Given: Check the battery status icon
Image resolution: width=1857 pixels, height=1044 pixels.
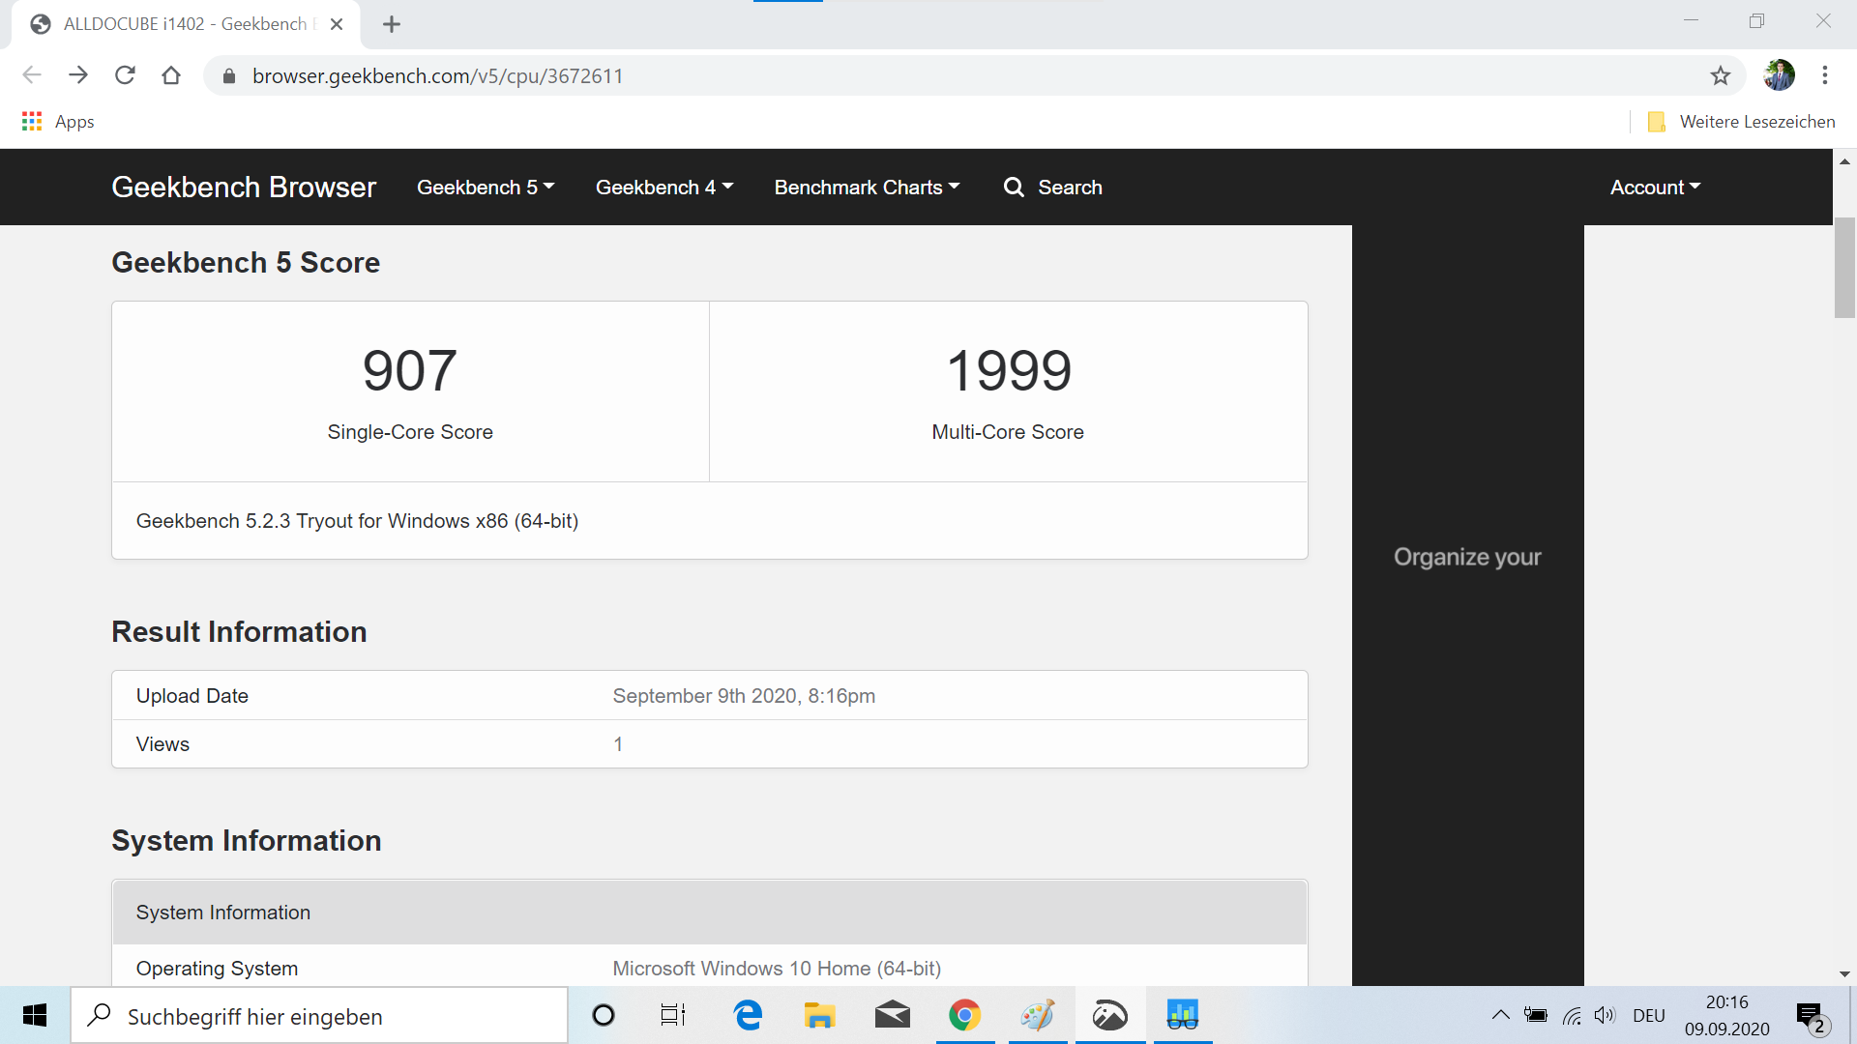Looking at the screenshot, I should point(1536,1015).
